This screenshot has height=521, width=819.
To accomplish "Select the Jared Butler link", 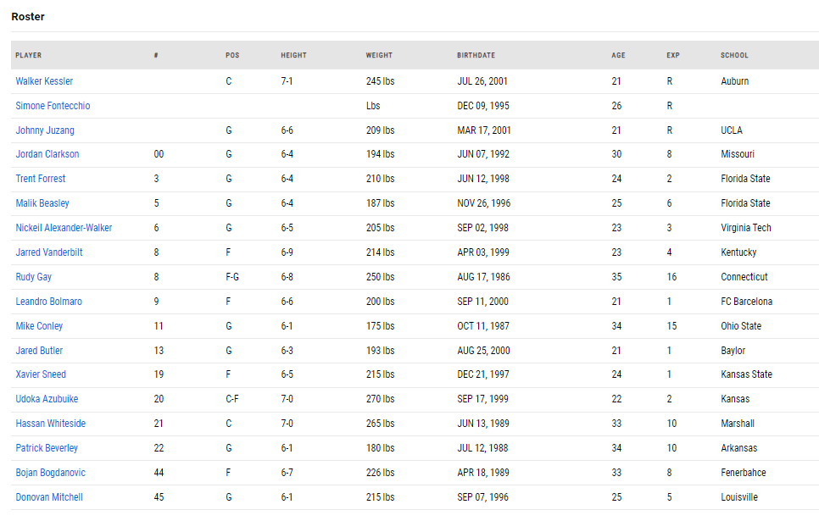I will pyautogui.click(x=39, y=351).
